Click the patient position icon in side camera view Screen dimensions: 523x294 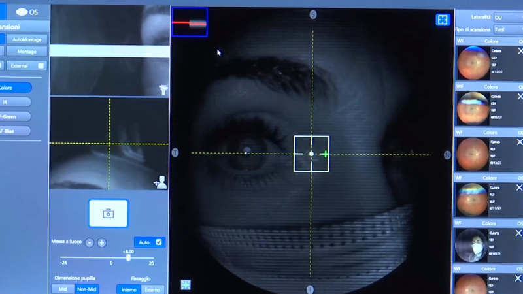coord(161,182)
